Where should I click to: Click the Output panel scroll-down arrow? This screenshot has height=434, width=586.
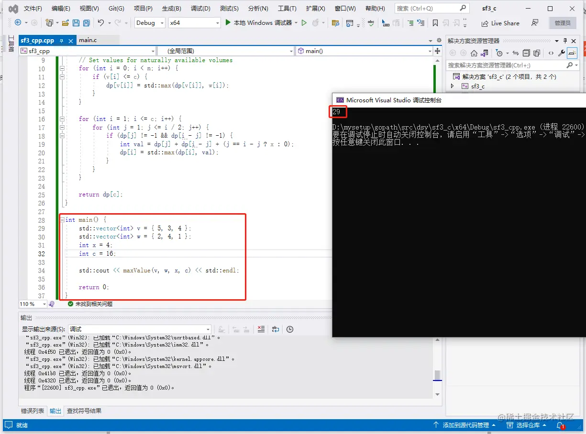[x=437, y=394]
